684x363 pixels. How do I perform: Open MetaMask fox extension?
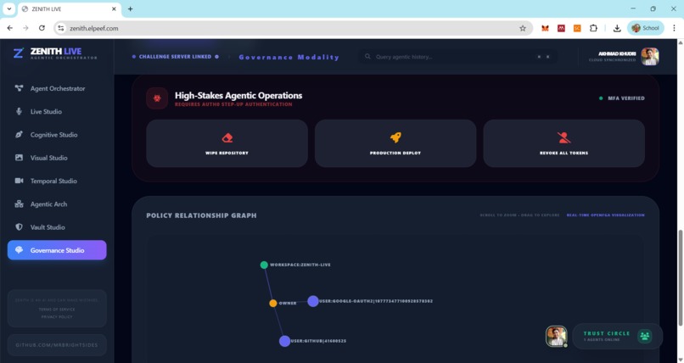pos(545,28)
